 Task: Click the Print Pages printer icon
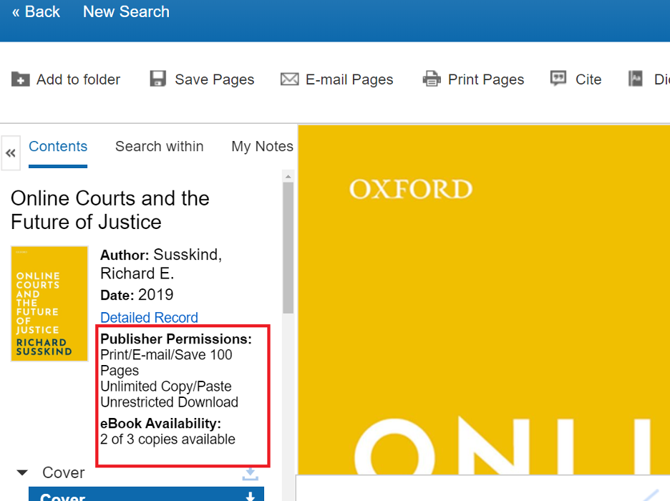click(432, 79)
